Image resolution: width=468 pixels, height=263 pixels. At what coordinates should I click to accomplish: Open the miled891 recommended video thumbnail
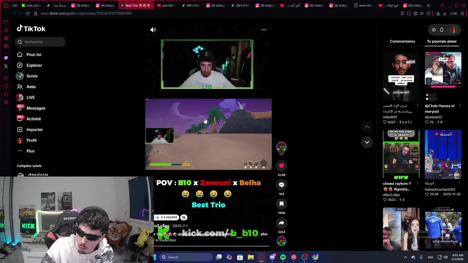pyautogui.click(x=401, y=76)
